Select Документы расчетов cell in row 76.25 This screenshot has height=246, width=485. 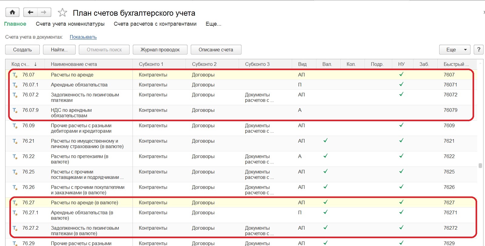point(265,174)
